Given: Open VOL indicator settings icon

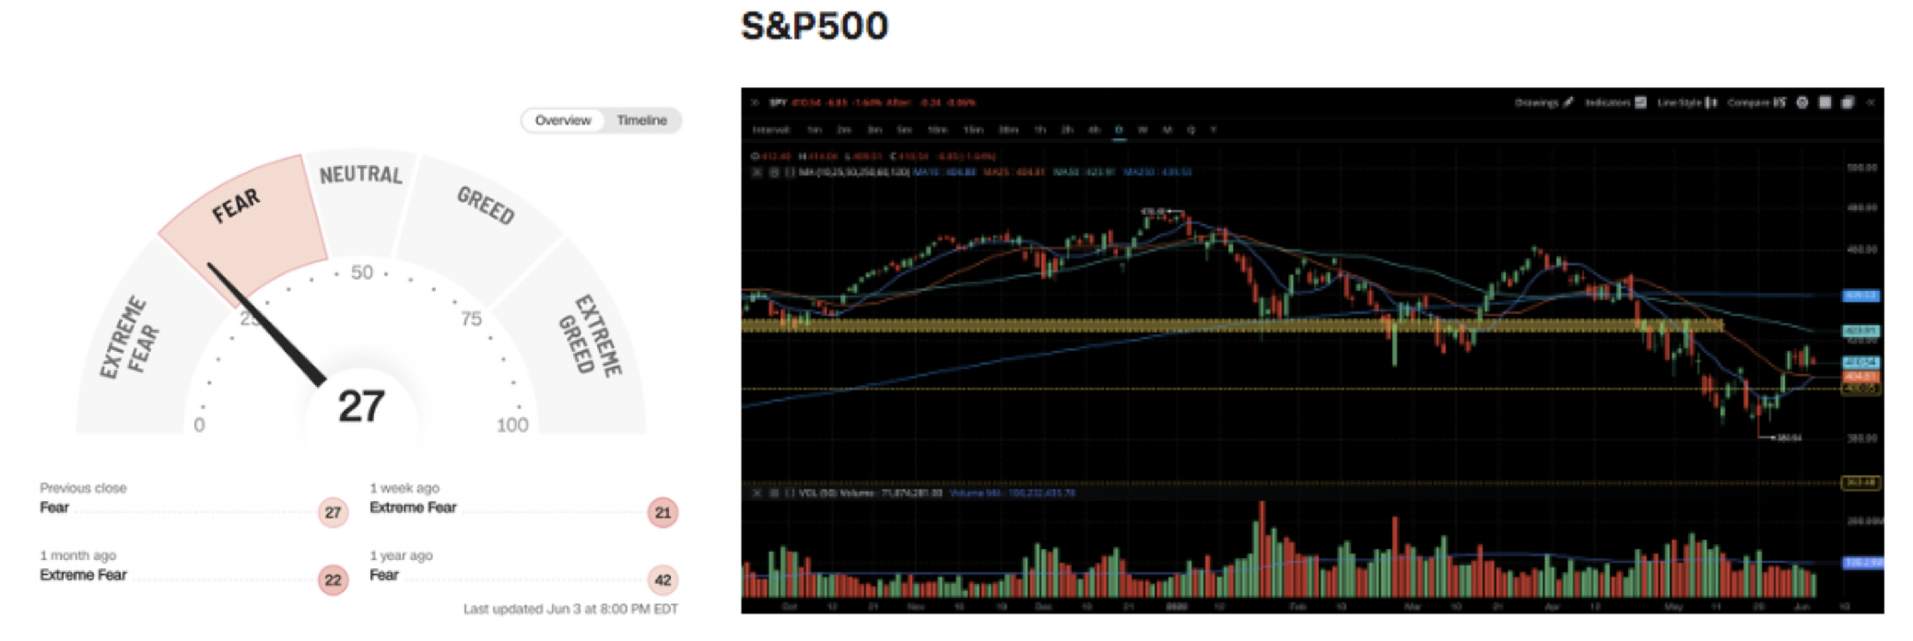Looking at the screenshot, I should click(x=774, y=493).
